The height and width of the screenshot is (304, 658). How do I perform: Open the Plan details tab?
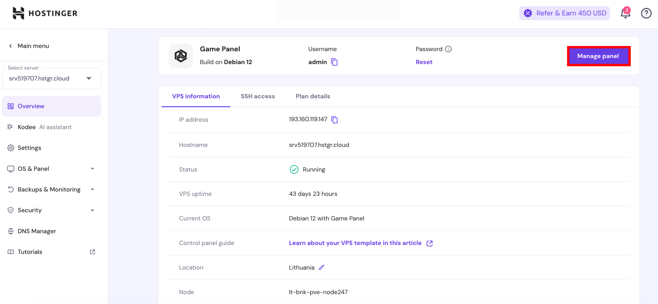(x=313, y=96)
